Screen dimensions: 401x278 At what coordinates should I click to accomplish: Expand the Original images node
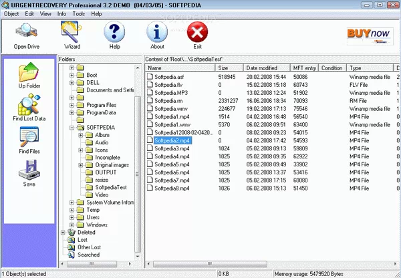click(81, 165)
